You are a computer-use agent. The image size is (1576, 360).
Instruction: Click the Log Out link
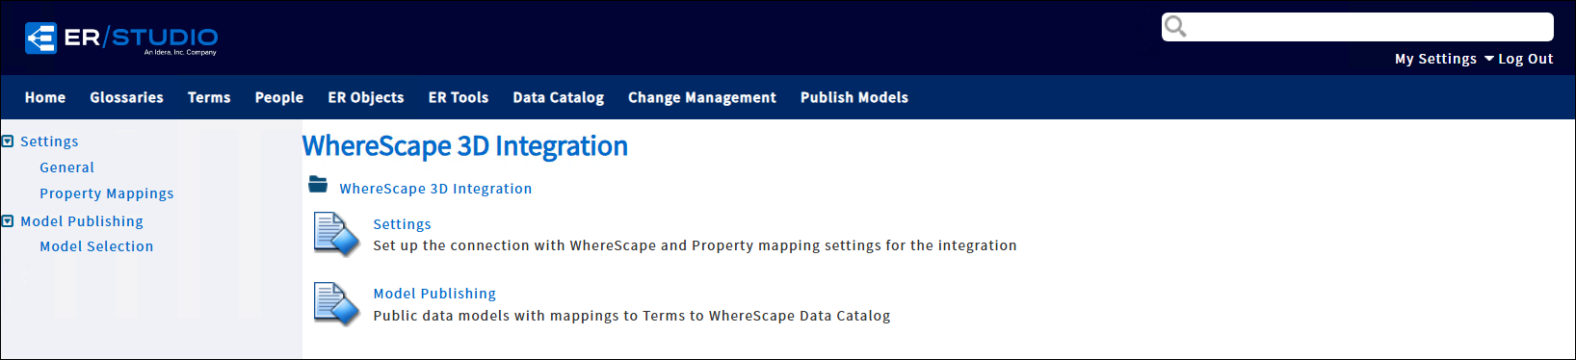(1526, 59)
